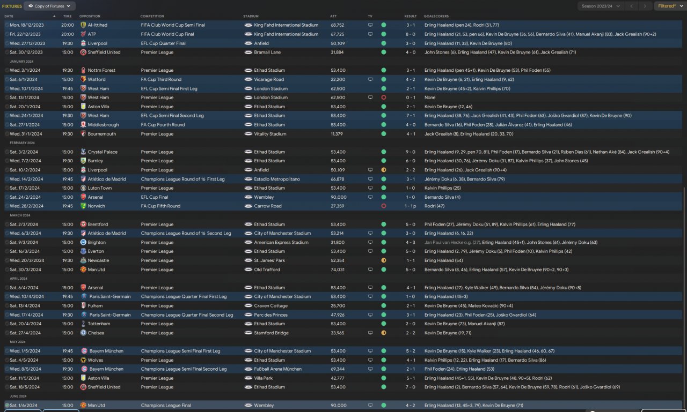Go to the previous season with the left arrow

(x=631, y=6)
